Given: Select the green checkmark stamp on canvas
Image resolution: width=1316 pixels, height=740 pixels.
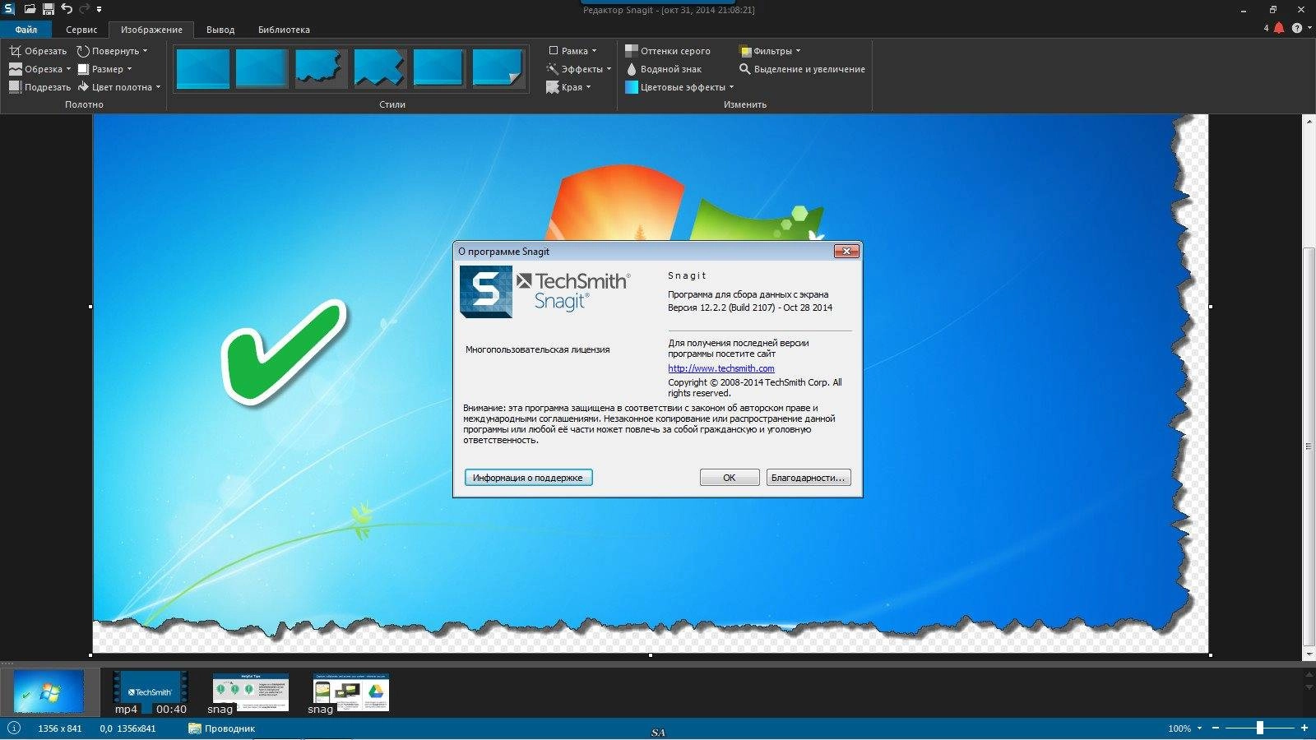Looking at the screenshot, I should (x=283, y=351).
